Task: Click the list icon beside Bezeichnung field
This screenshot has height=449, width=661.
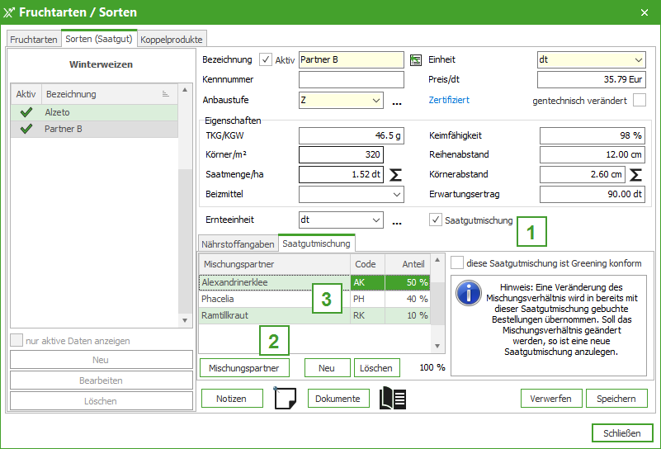Action: (416, 60)
